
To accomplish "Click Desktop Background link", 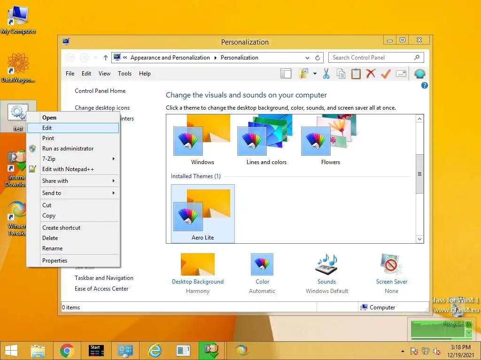I will click(x=198, y=282).
